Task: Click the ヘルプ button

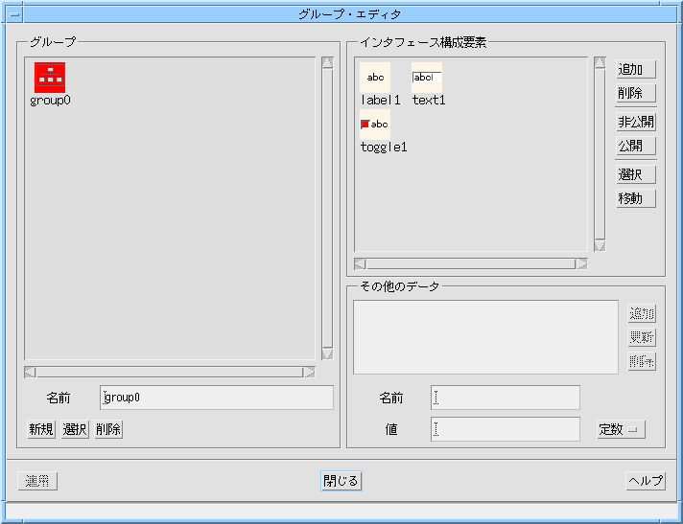Action: (646, 481)
